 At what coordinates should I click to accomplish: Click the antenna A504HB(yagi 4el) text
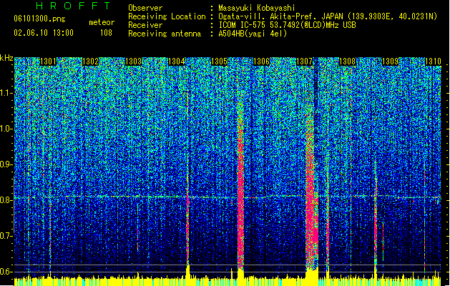(253, 34)
